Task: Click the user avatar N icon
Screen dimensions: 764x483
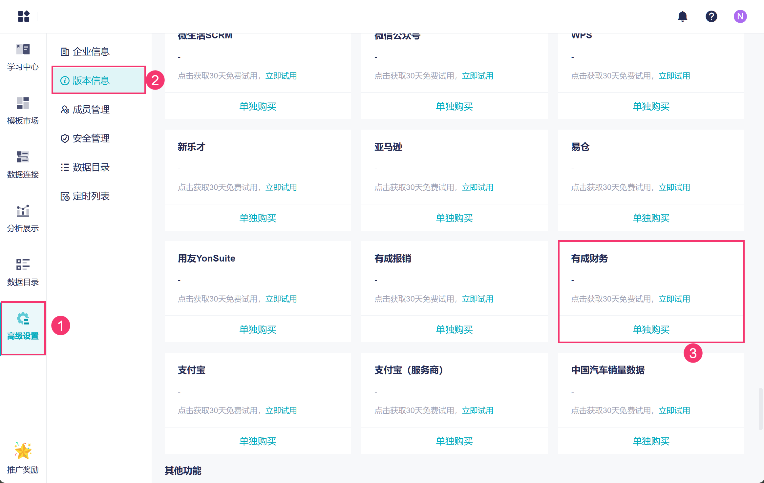Action: click(740, 16)
